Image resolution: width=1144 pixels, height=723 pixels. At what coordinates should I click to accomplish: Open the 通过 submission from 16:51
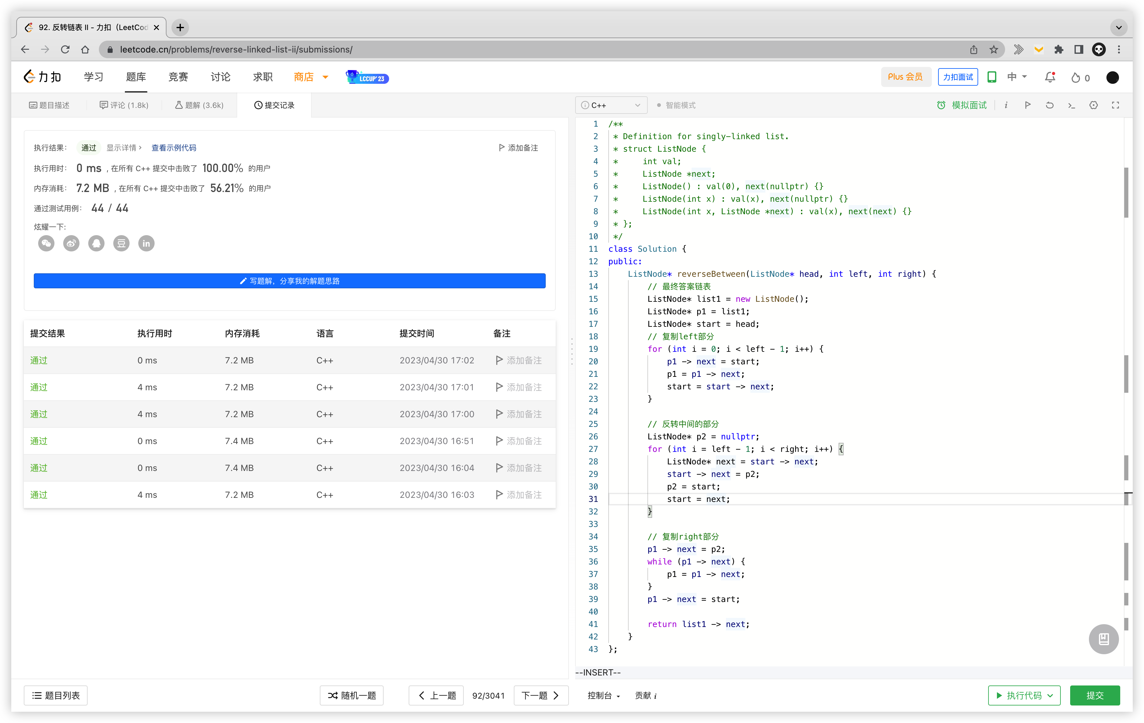[39, 441]
